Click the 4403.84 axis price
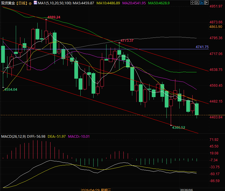 coord(216,117)
